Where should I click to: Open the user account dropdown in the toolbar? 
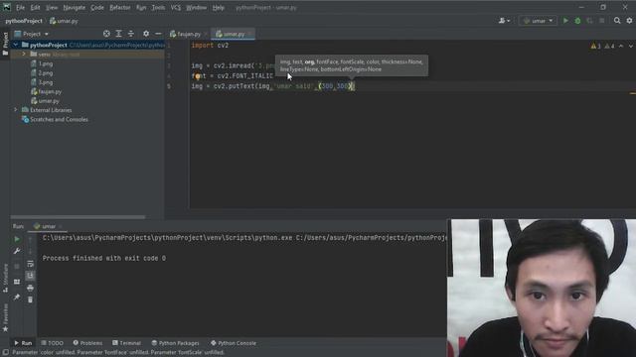(x=504, y=21)
